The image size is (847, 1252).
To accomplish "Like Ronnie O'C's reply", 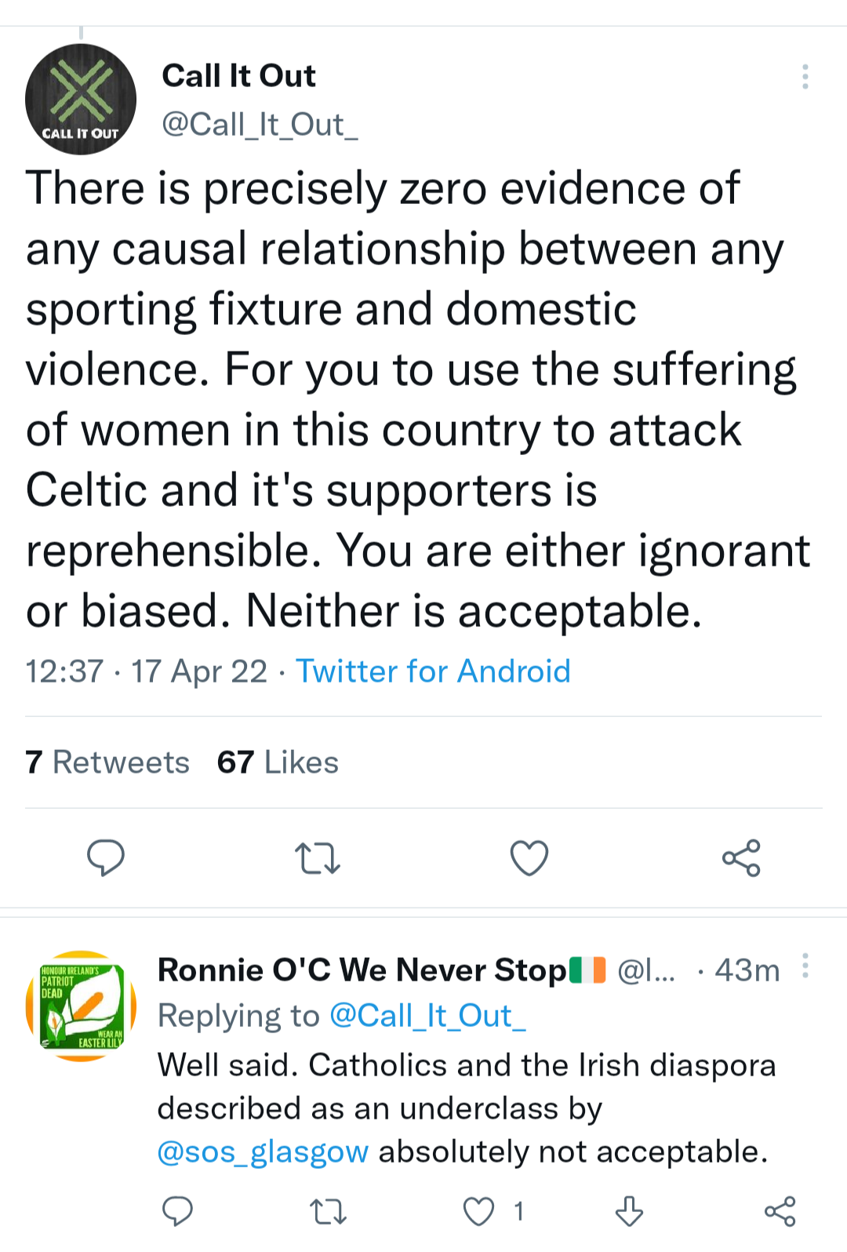I will point(479,1211).
